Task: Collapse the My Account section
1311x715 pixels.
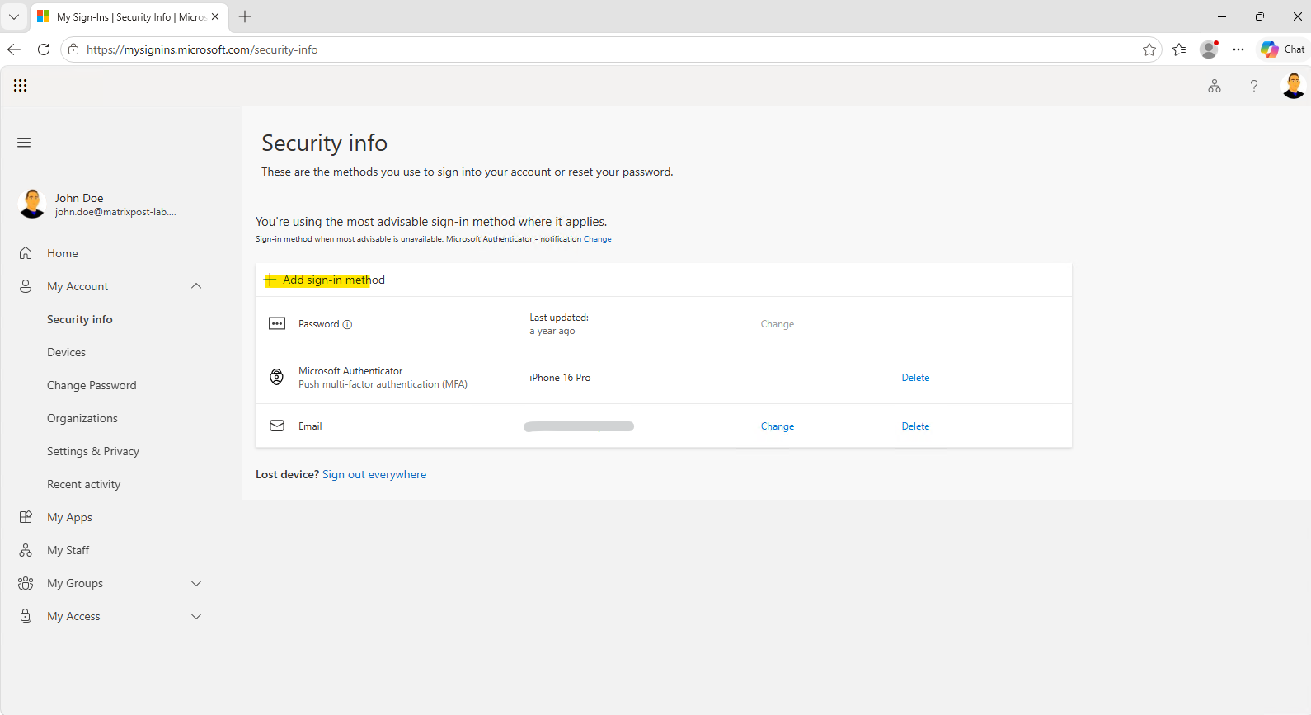Action: (x=196, y=286)
